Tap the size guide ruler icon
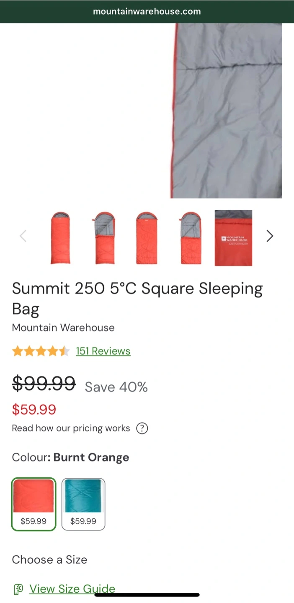Image resolution: width=294 pixels, height=603 pixels. [18, 589]
